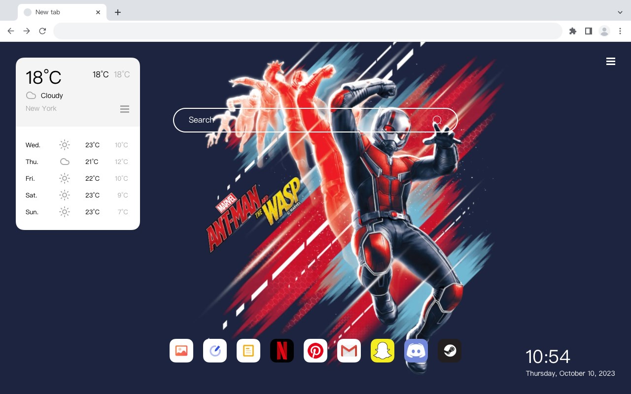Click the cloud icon beside Cloudy
Screen dimensions: 631x394
(x=31, y=96)
